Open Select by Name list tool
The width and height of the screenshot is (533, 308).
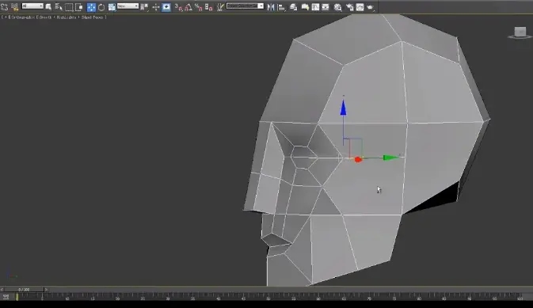[x=59, y=7]
